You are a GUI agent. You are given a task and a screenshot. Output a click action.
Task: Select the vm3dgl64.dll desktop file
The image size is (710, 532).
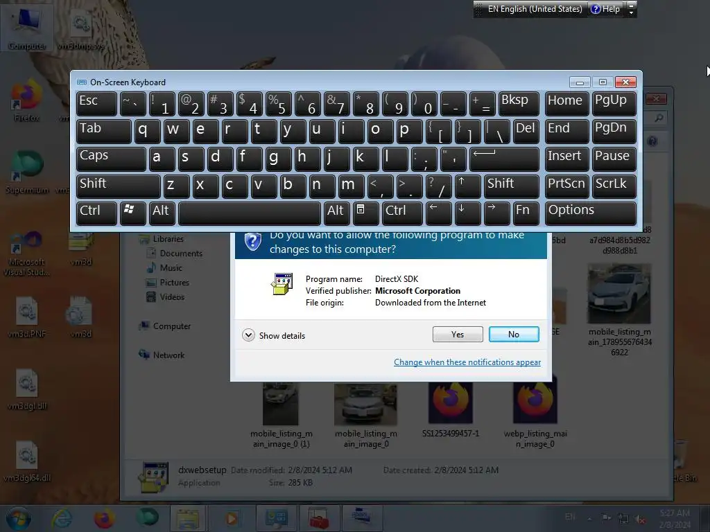pos(27,461)
